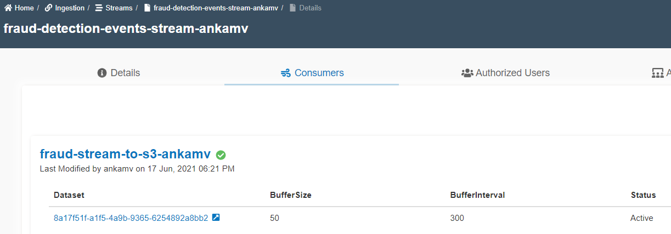The height and width of the screenshot is (234, 671).
Task: Click the Consumers tab wind icon
Action: (x=286, y=73)
